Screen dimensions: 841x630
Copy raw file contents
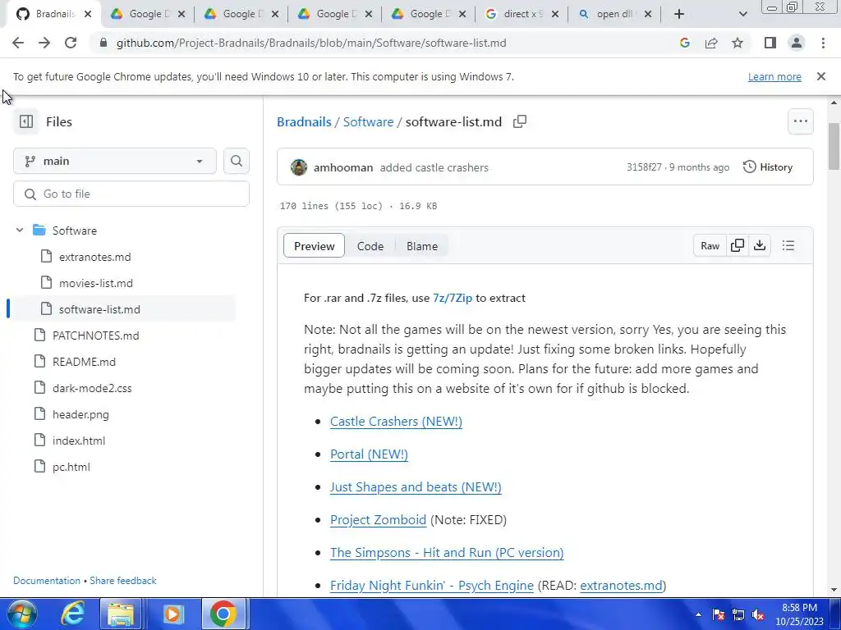738,245
